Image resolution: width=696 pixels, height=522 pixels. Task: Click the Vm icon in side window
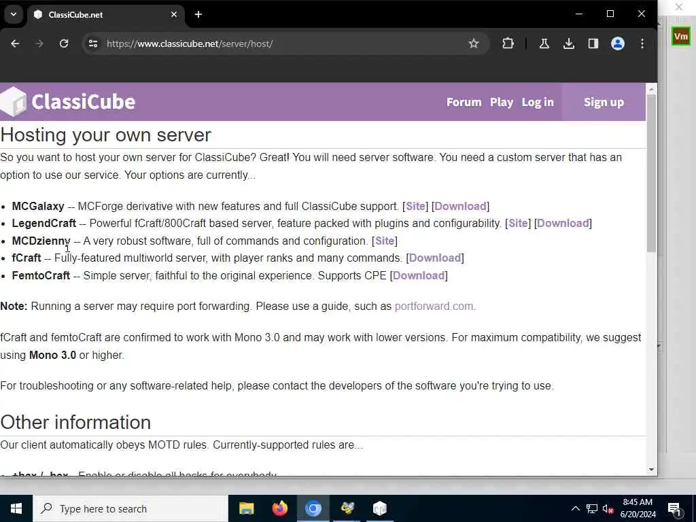680,37
